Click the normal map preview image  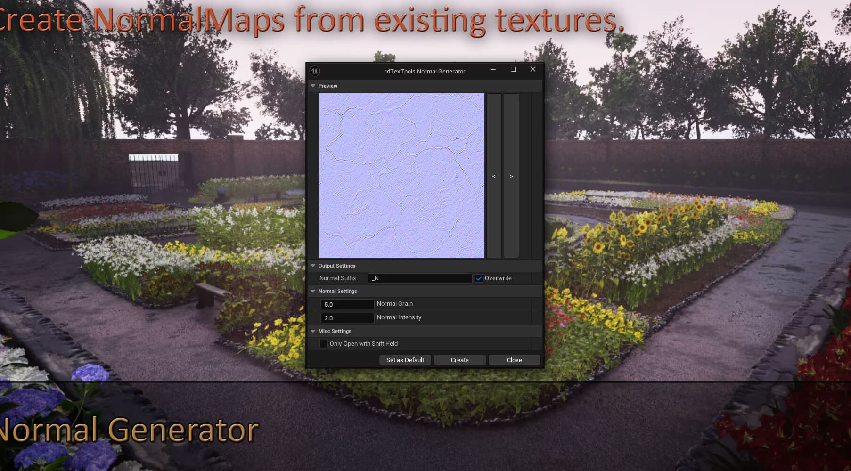402,176
